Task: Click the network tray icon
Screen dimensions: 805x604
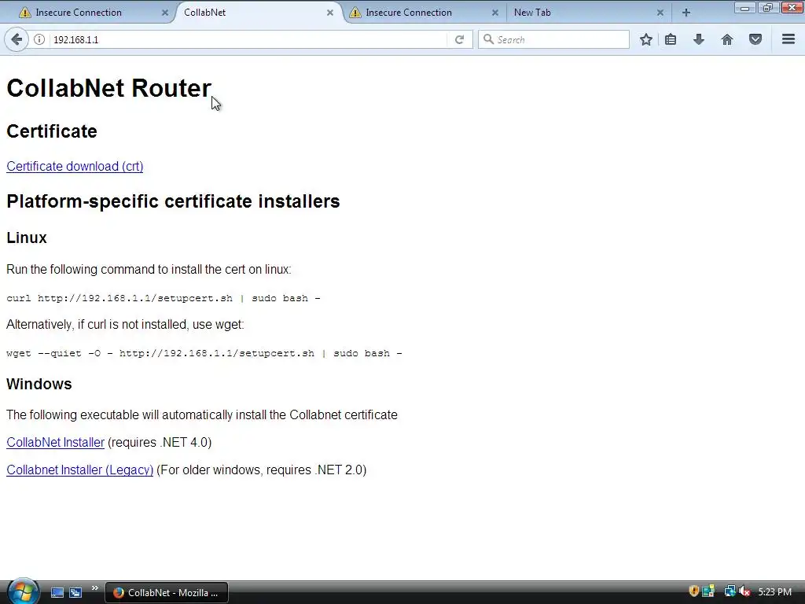Action: pos(730,591)
